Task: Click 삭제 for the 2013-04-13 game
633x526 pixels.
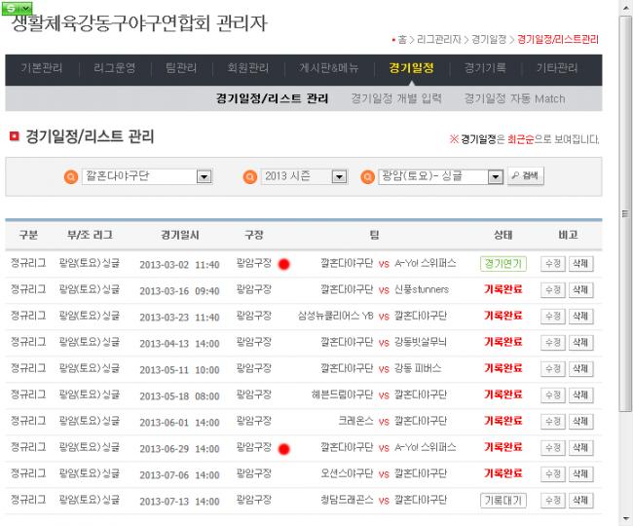Action: pos(580,342)
